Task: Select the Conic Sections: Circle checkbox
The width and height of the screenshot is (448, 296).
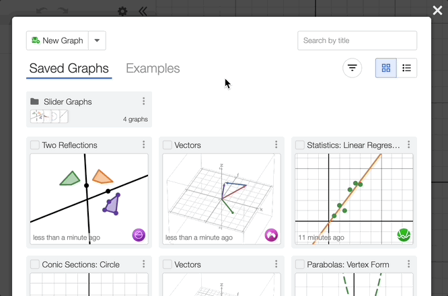Action: [x=35, y=264]
